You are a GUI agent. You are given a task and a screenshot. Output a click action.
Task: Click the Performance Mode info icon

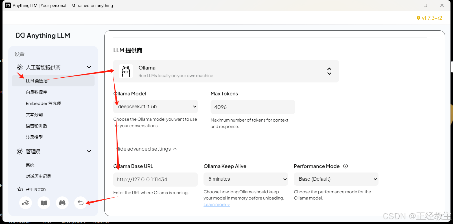345,166
